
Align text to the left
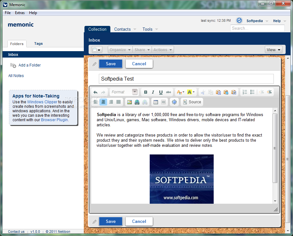pos(96,102)
